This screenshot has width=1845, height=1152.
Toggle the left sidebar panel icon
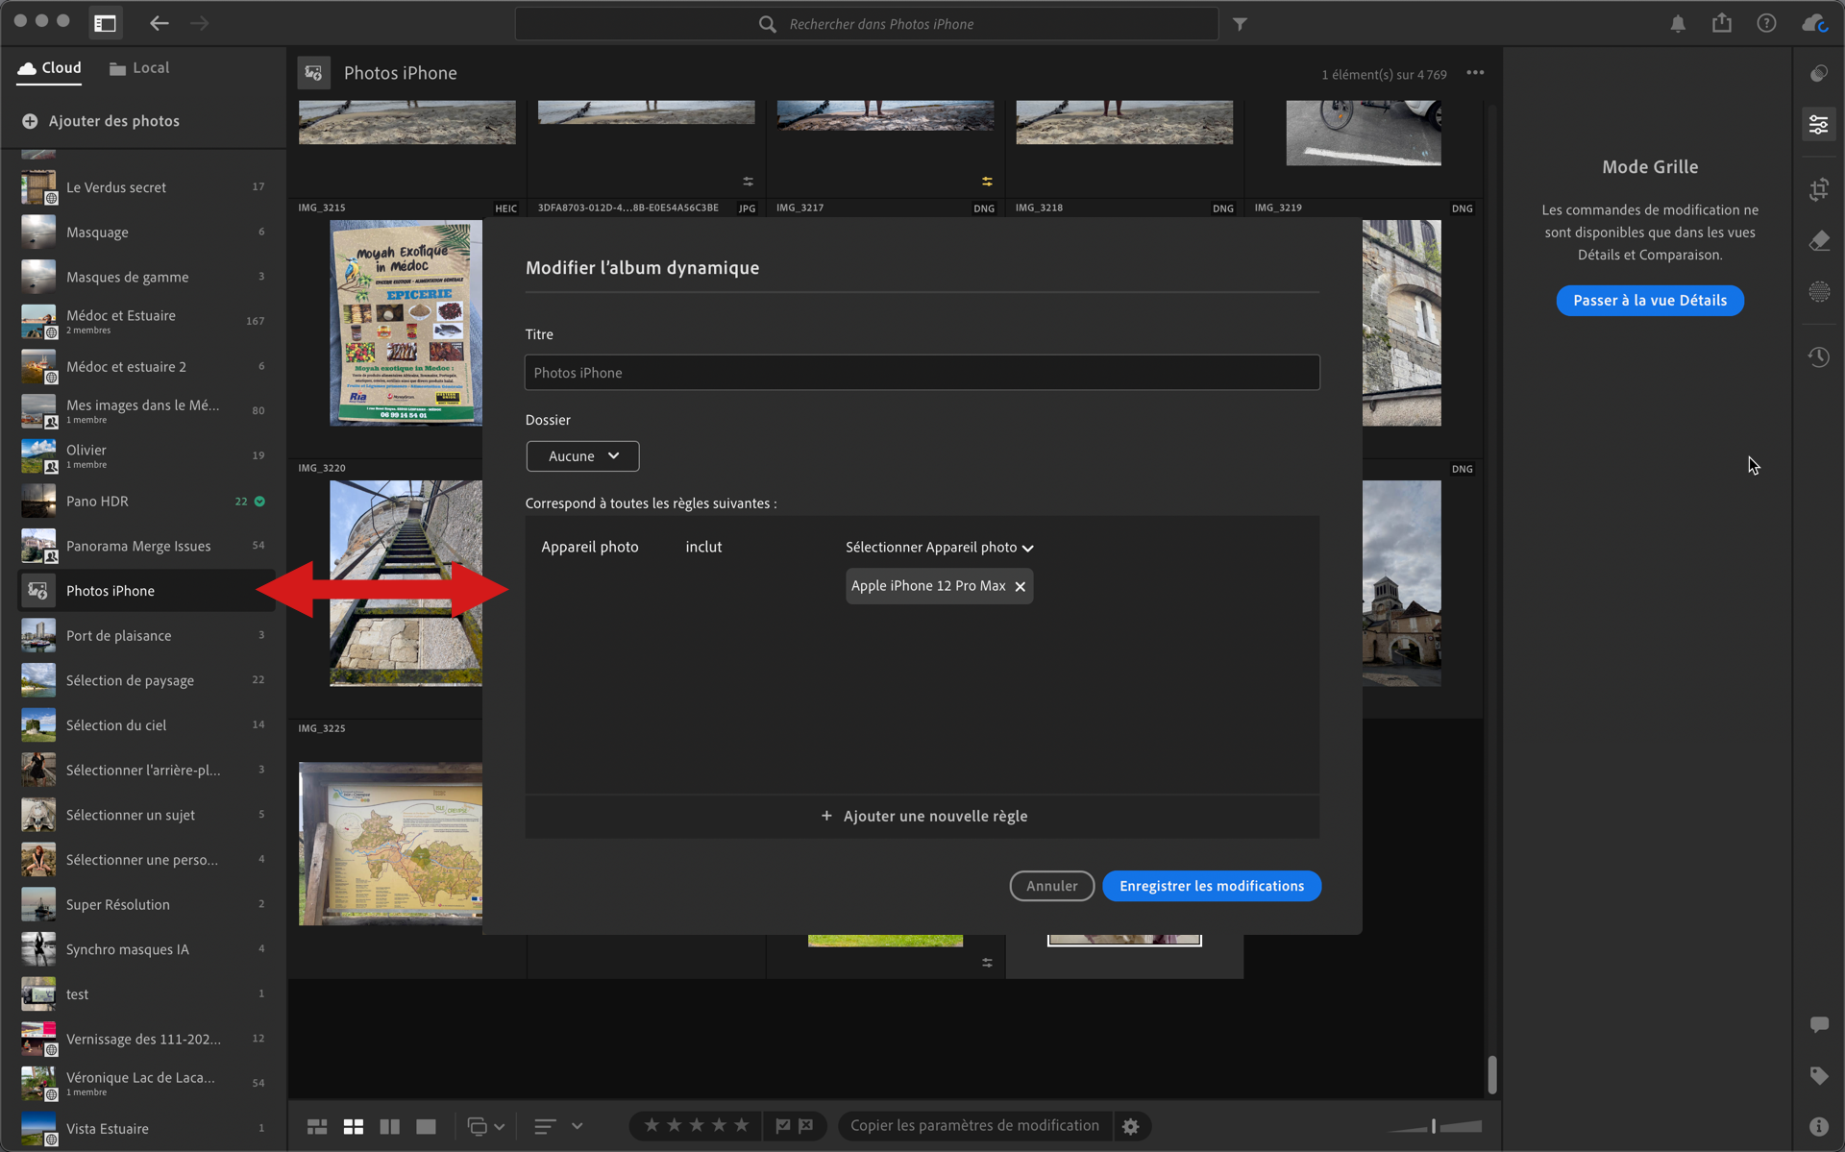pyautogui.click(x=106, y=23)
